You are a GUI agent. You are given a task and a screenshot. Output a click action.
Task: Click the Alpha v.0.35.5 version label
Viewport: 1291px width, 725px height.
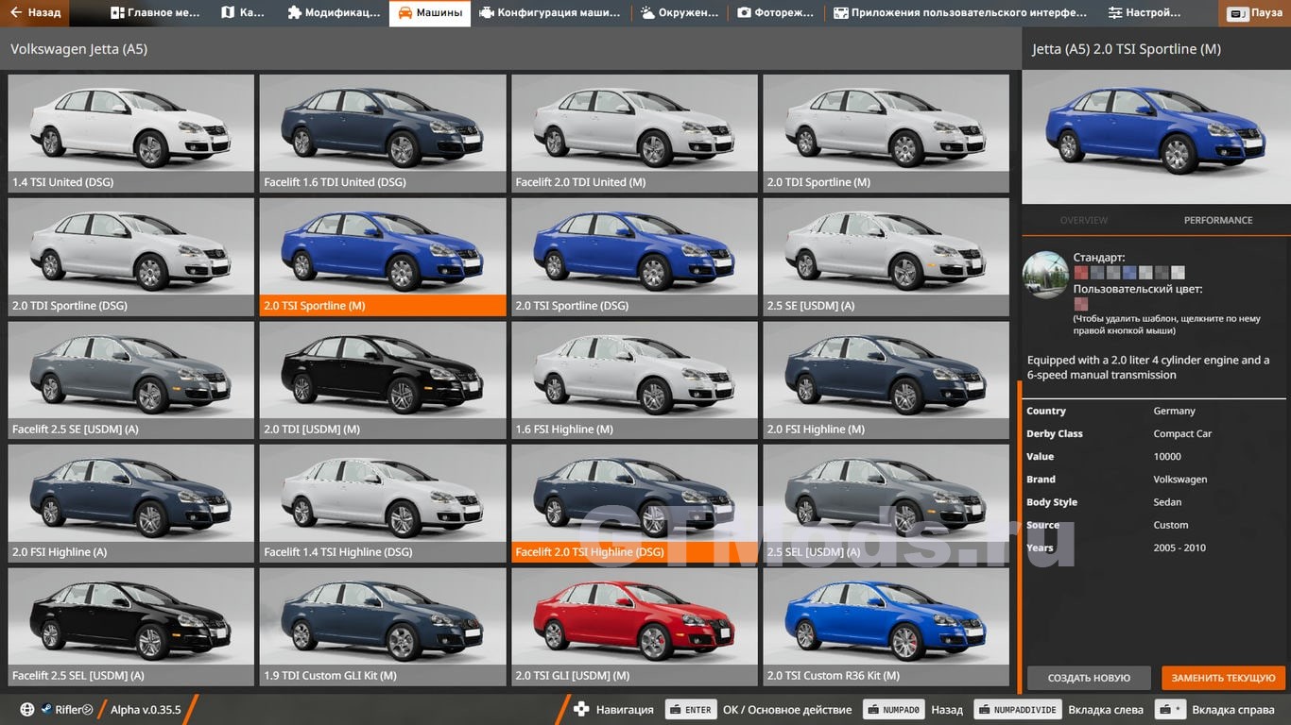(x=146, y=710)
